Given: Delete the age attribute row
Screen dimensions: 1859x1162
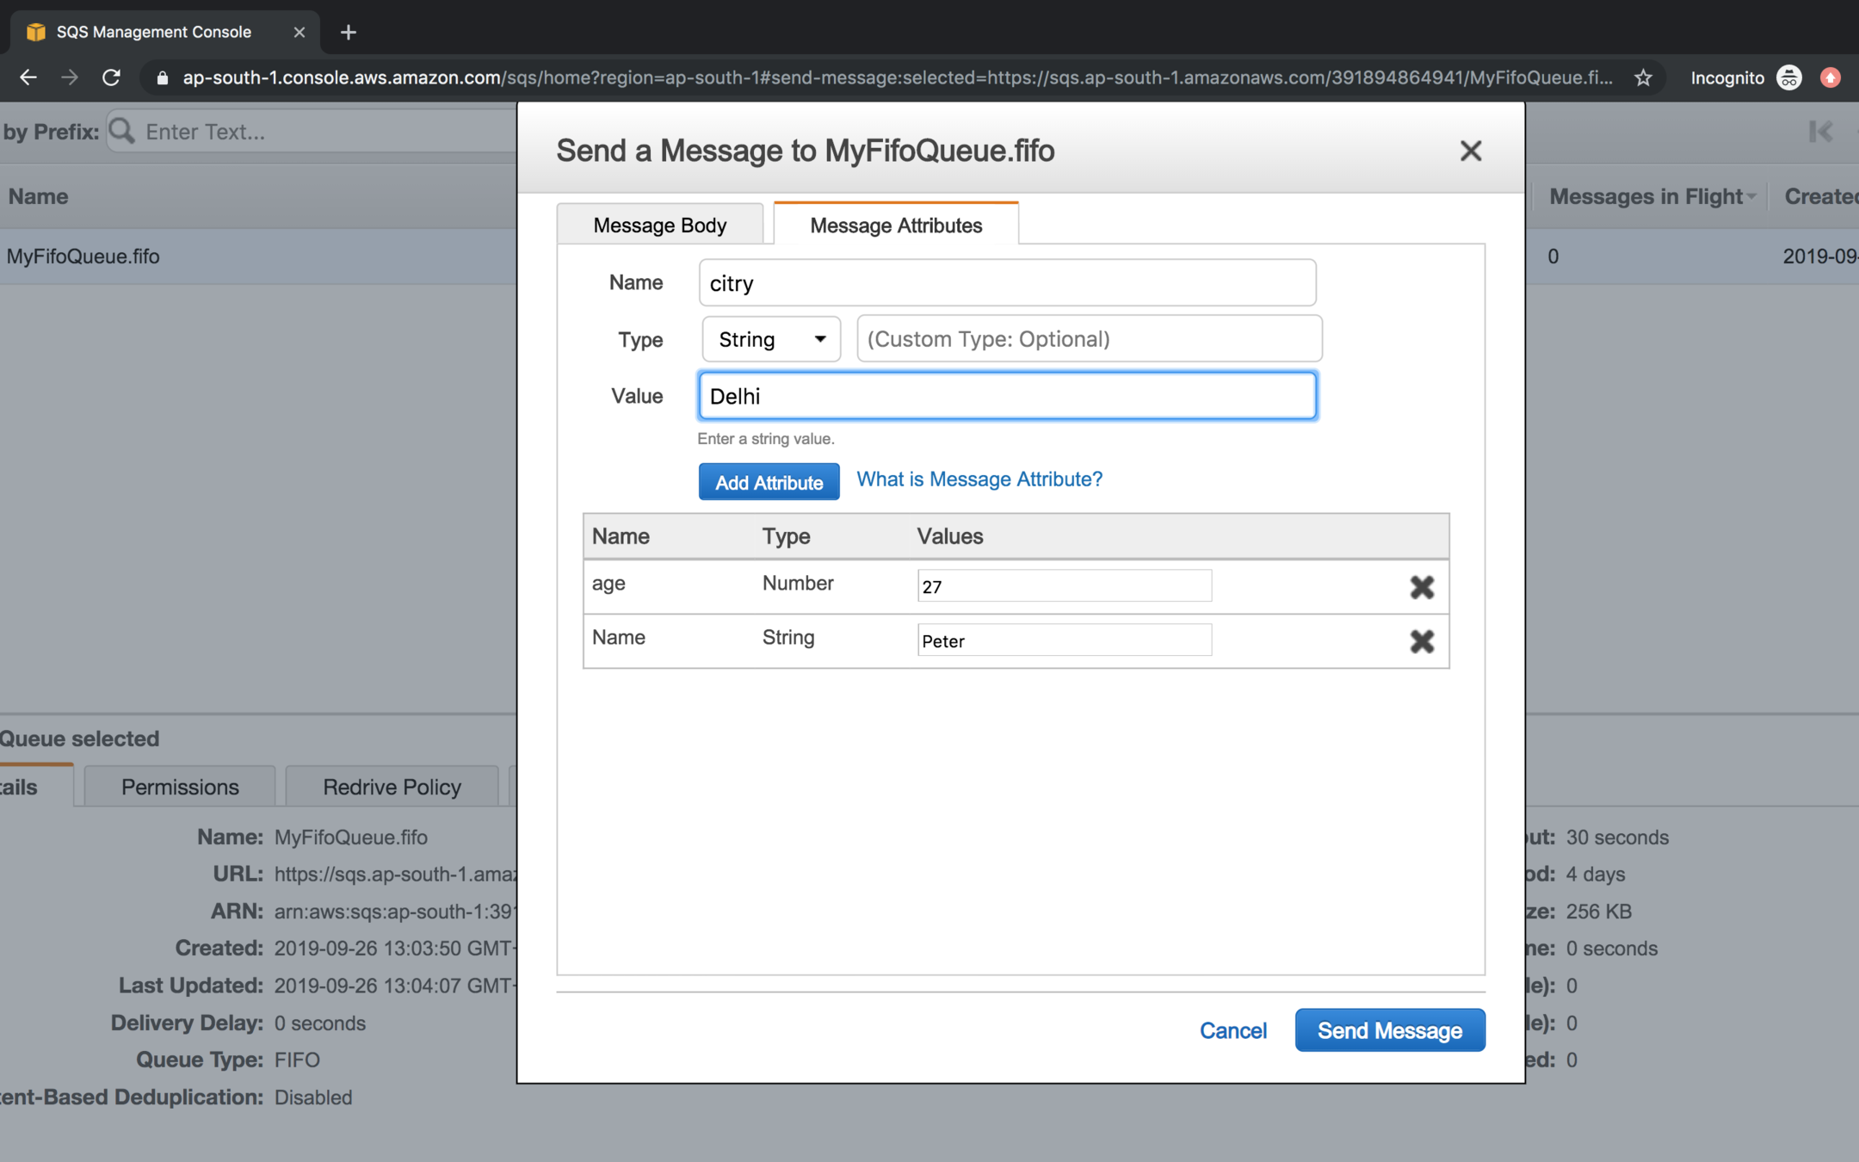Looking at the screenshot, I should (x=1422, y=587).
